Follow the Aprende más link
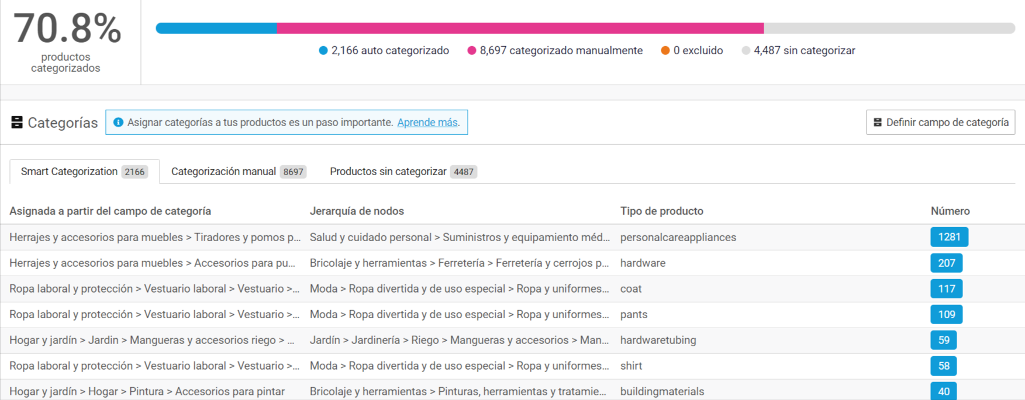The height and width of the screenshot is (400, 1025). (427, 123)
